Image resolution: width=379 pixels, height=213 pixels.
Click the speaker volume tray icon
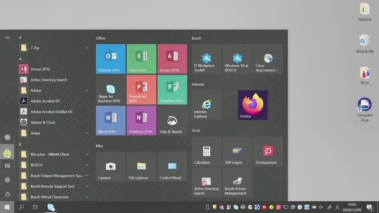pyautogui.click(x=321, y=207)
